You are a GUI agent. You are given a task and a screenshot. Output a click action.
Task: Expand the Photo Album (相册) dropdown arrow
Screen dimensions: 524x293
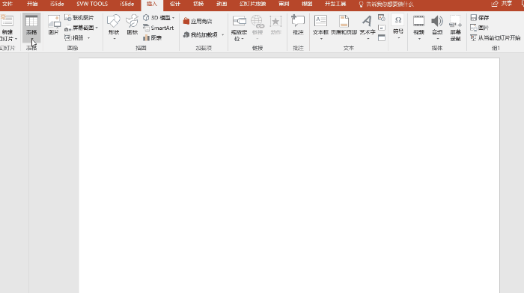tap(88, 38)
